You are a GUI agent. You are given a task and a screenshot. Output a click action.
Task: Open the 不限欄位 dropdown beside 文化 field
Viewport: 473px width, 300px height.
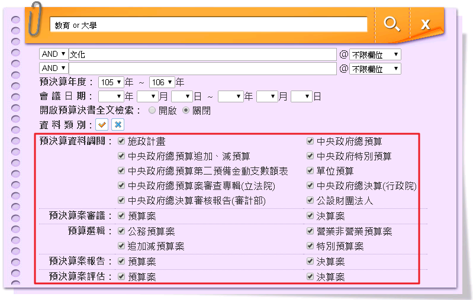click(x=375, y=54)
